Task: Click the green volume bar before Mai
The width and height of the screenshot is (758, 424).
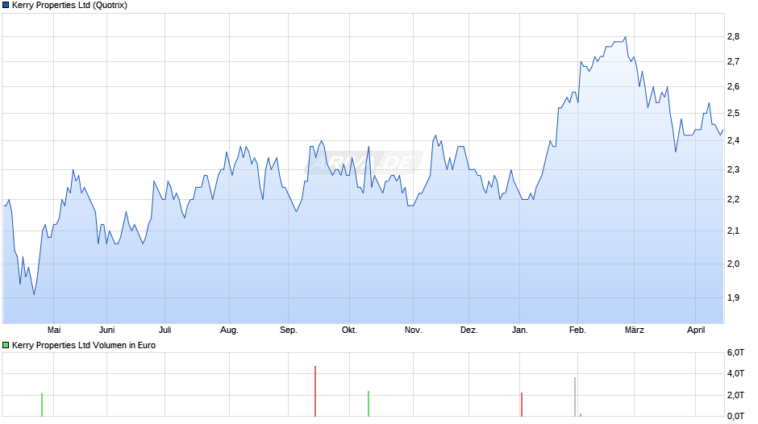Action: 42,405
